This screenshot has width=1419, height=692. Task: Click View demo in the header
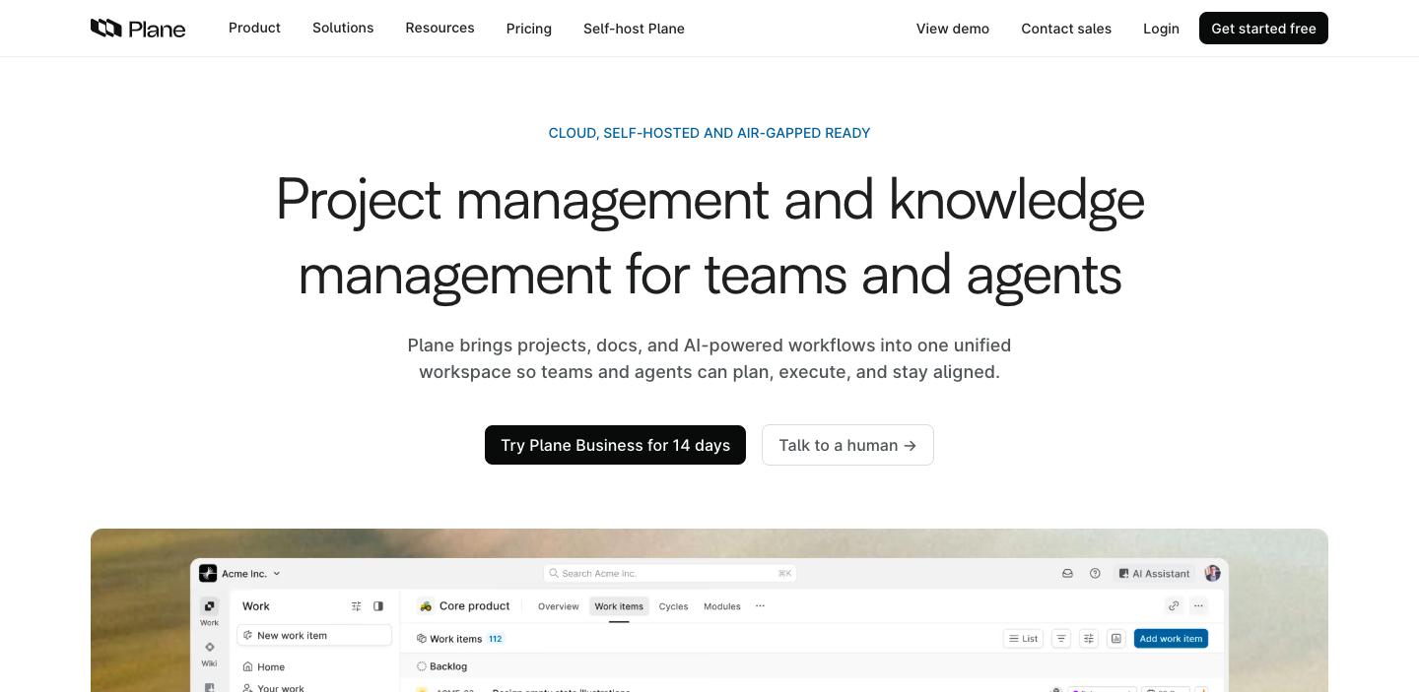pos(953,29)
